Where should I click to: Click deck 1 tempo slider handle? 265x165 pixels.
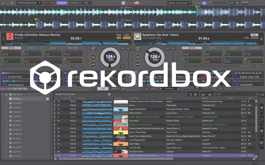129,60
